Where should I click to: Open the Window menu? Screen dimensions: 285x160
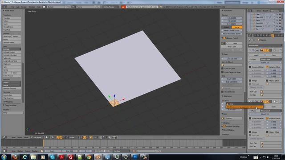[32, 7]
